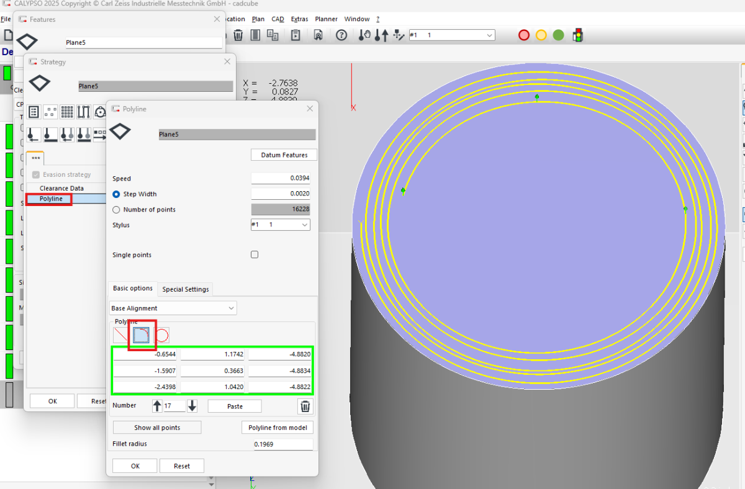The height and width of the screenshot is (489, 745).
Task: Open help with the question mark icon
Action: coord(341,35)
